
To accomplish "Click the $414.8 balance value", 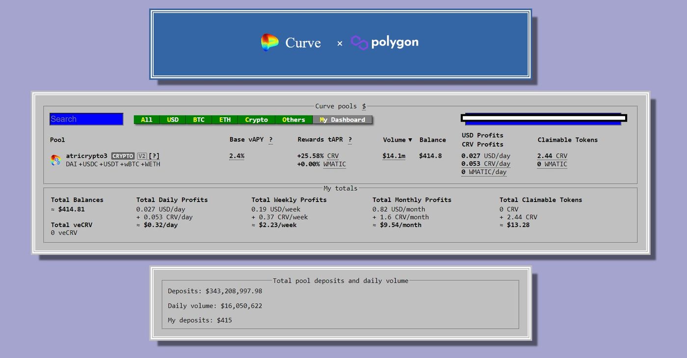I will 430,156.
